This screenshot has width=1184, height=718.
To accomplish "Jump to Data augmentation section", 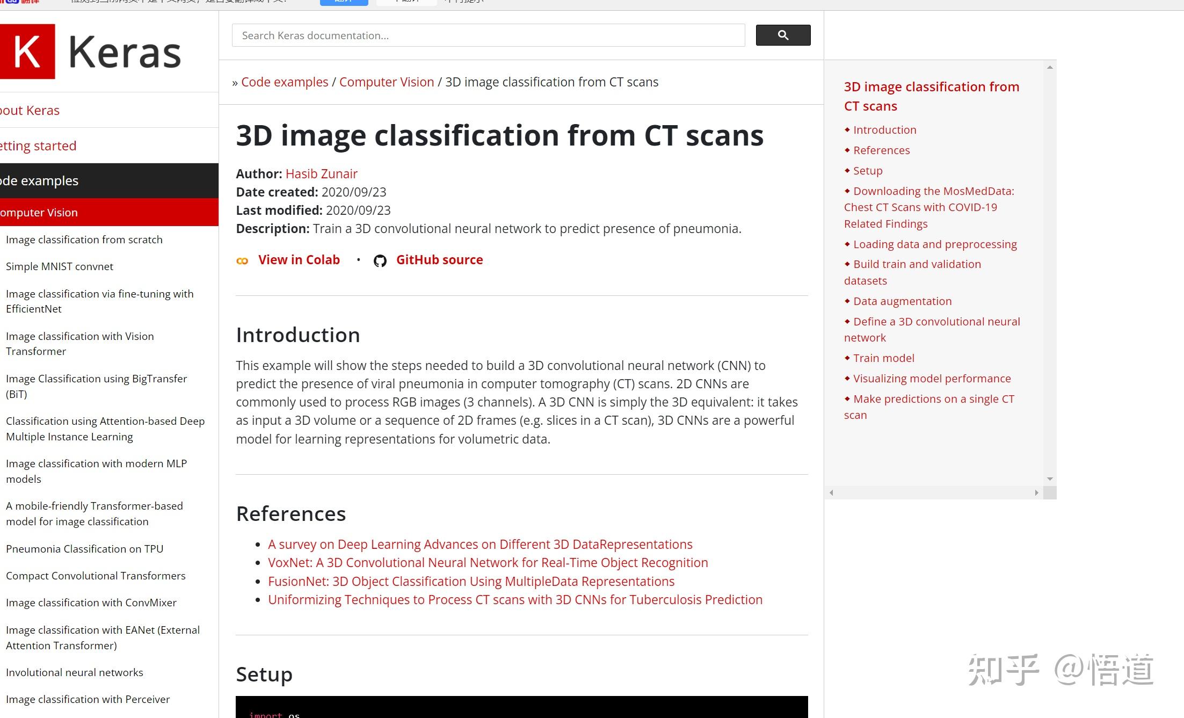I will point(902,301).
